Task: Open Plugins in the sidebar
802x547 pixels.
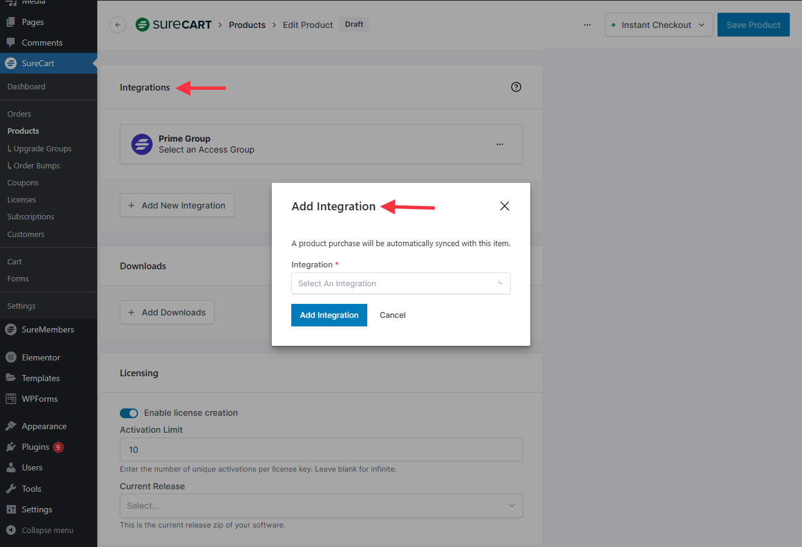Action: [x=35, y=447]
